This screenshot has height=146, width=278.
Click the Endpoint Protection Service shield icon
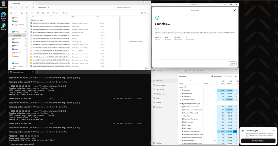[183, 131]
